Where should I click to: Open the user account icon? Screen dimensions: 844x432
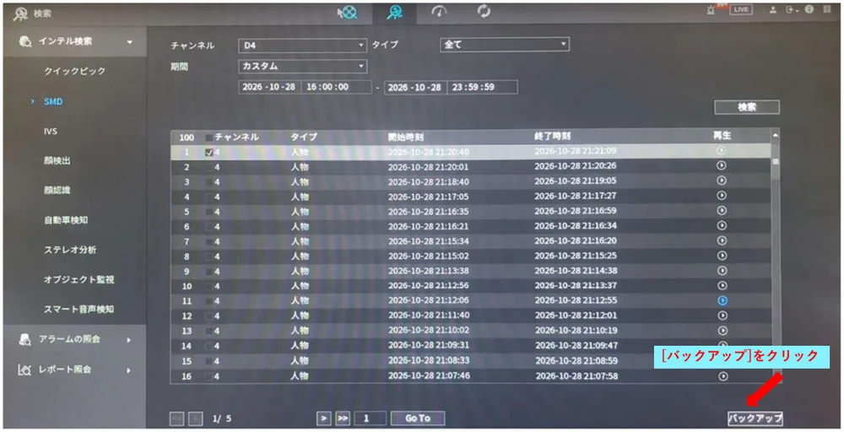click(773, 9)
